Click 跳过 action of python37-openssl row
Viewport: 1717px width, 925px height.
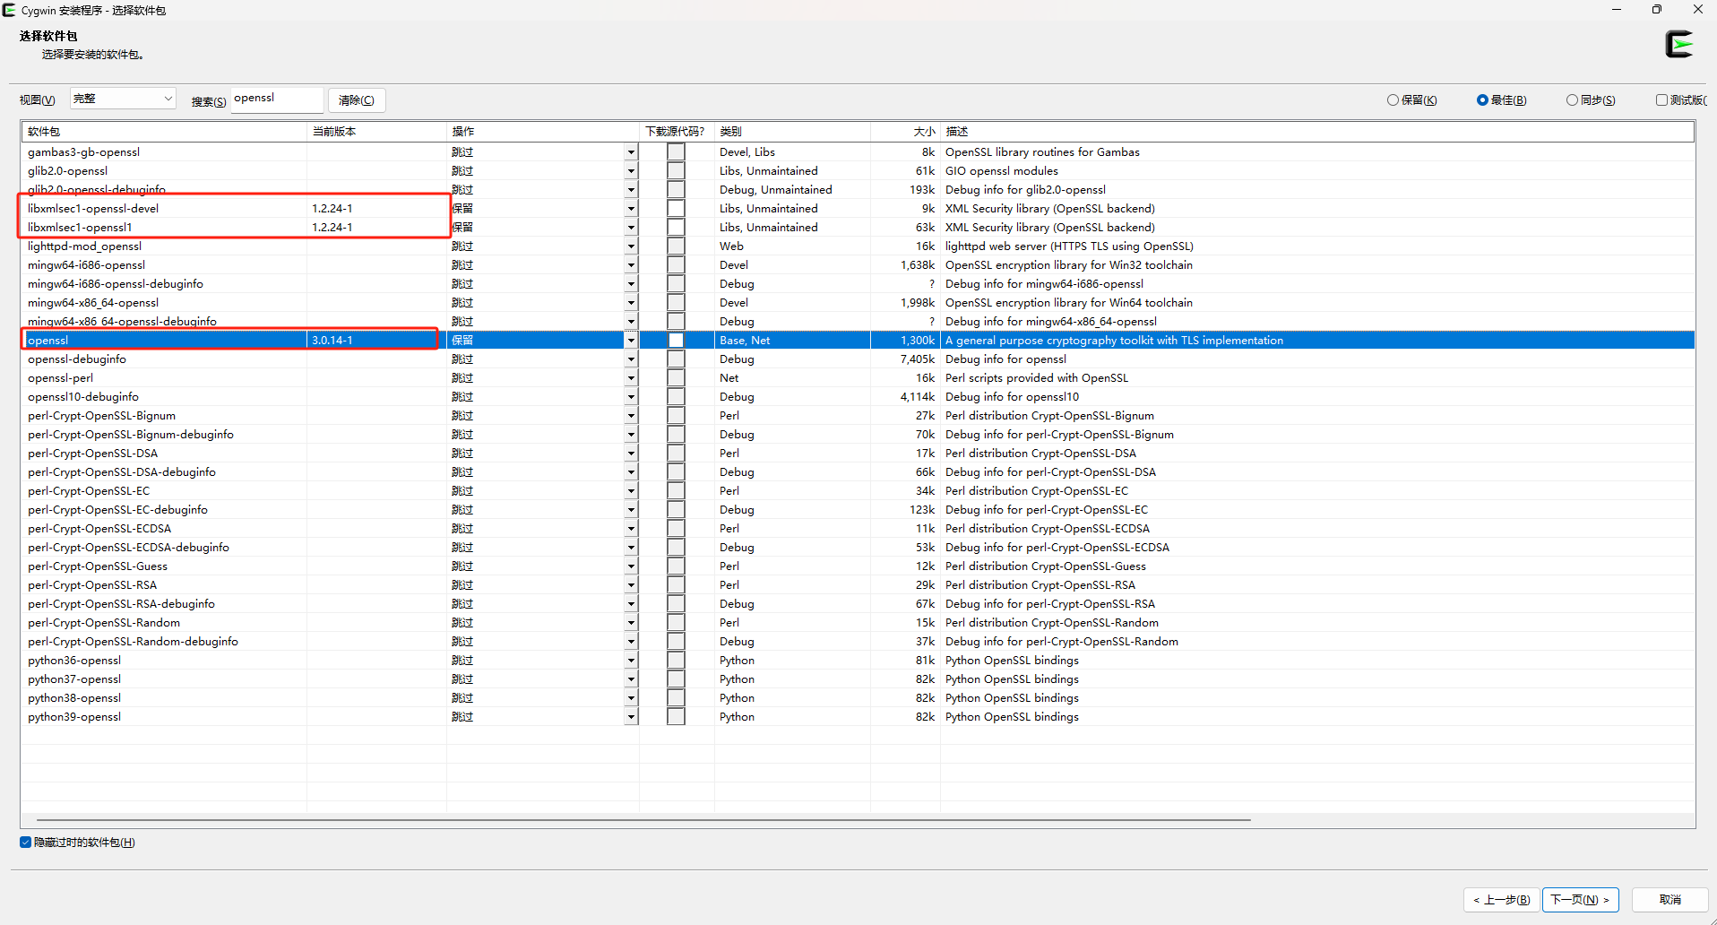pyautogui.click(x=462, y=679)
